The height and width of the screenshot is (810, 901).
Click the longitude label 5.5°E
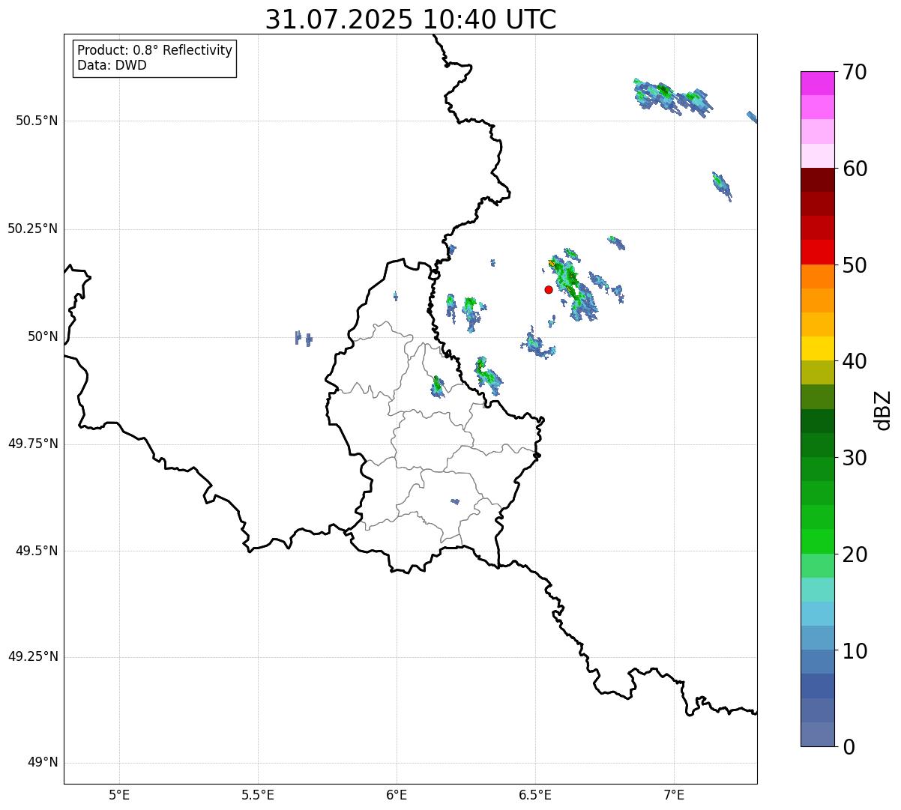click(x=258, y=794)
